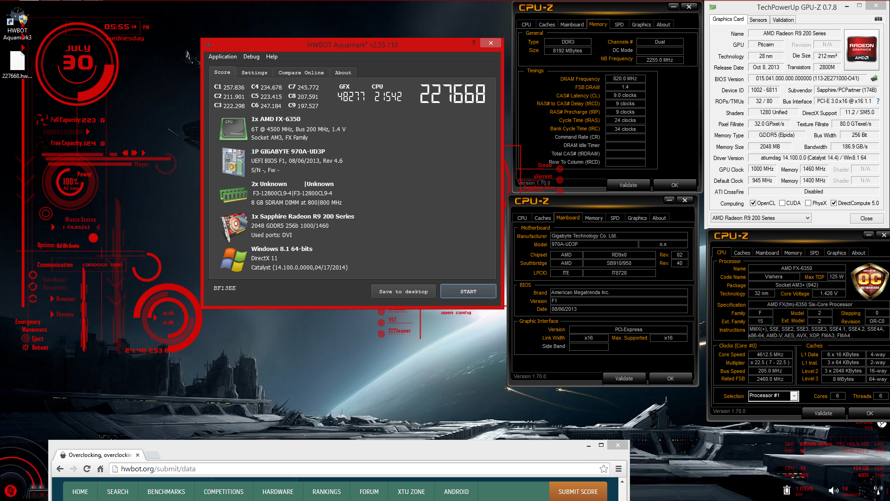This screenshot has width=890, height=501.
Task: Open the Application menu in Aquamark
Action: [222, 57]
